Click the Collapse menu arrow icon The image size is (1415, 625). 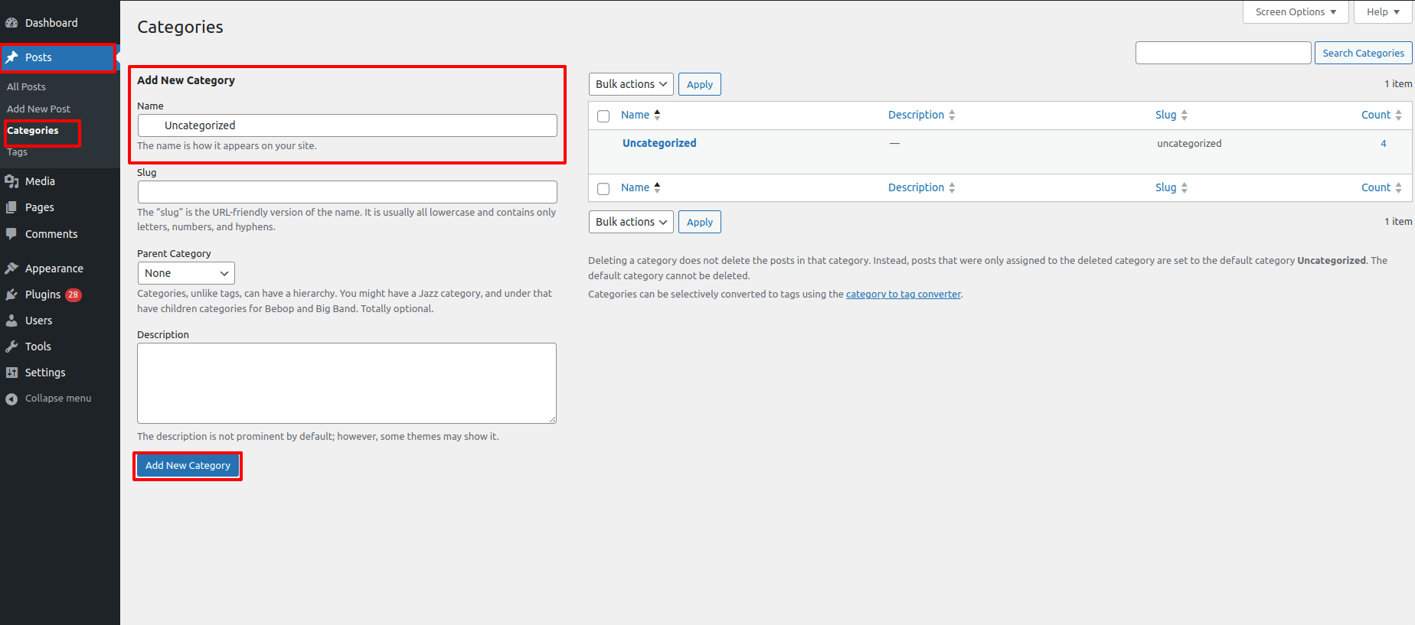coord(11,399)
